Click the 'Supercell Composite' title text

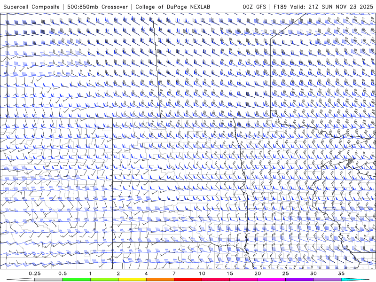click(31, 7)
